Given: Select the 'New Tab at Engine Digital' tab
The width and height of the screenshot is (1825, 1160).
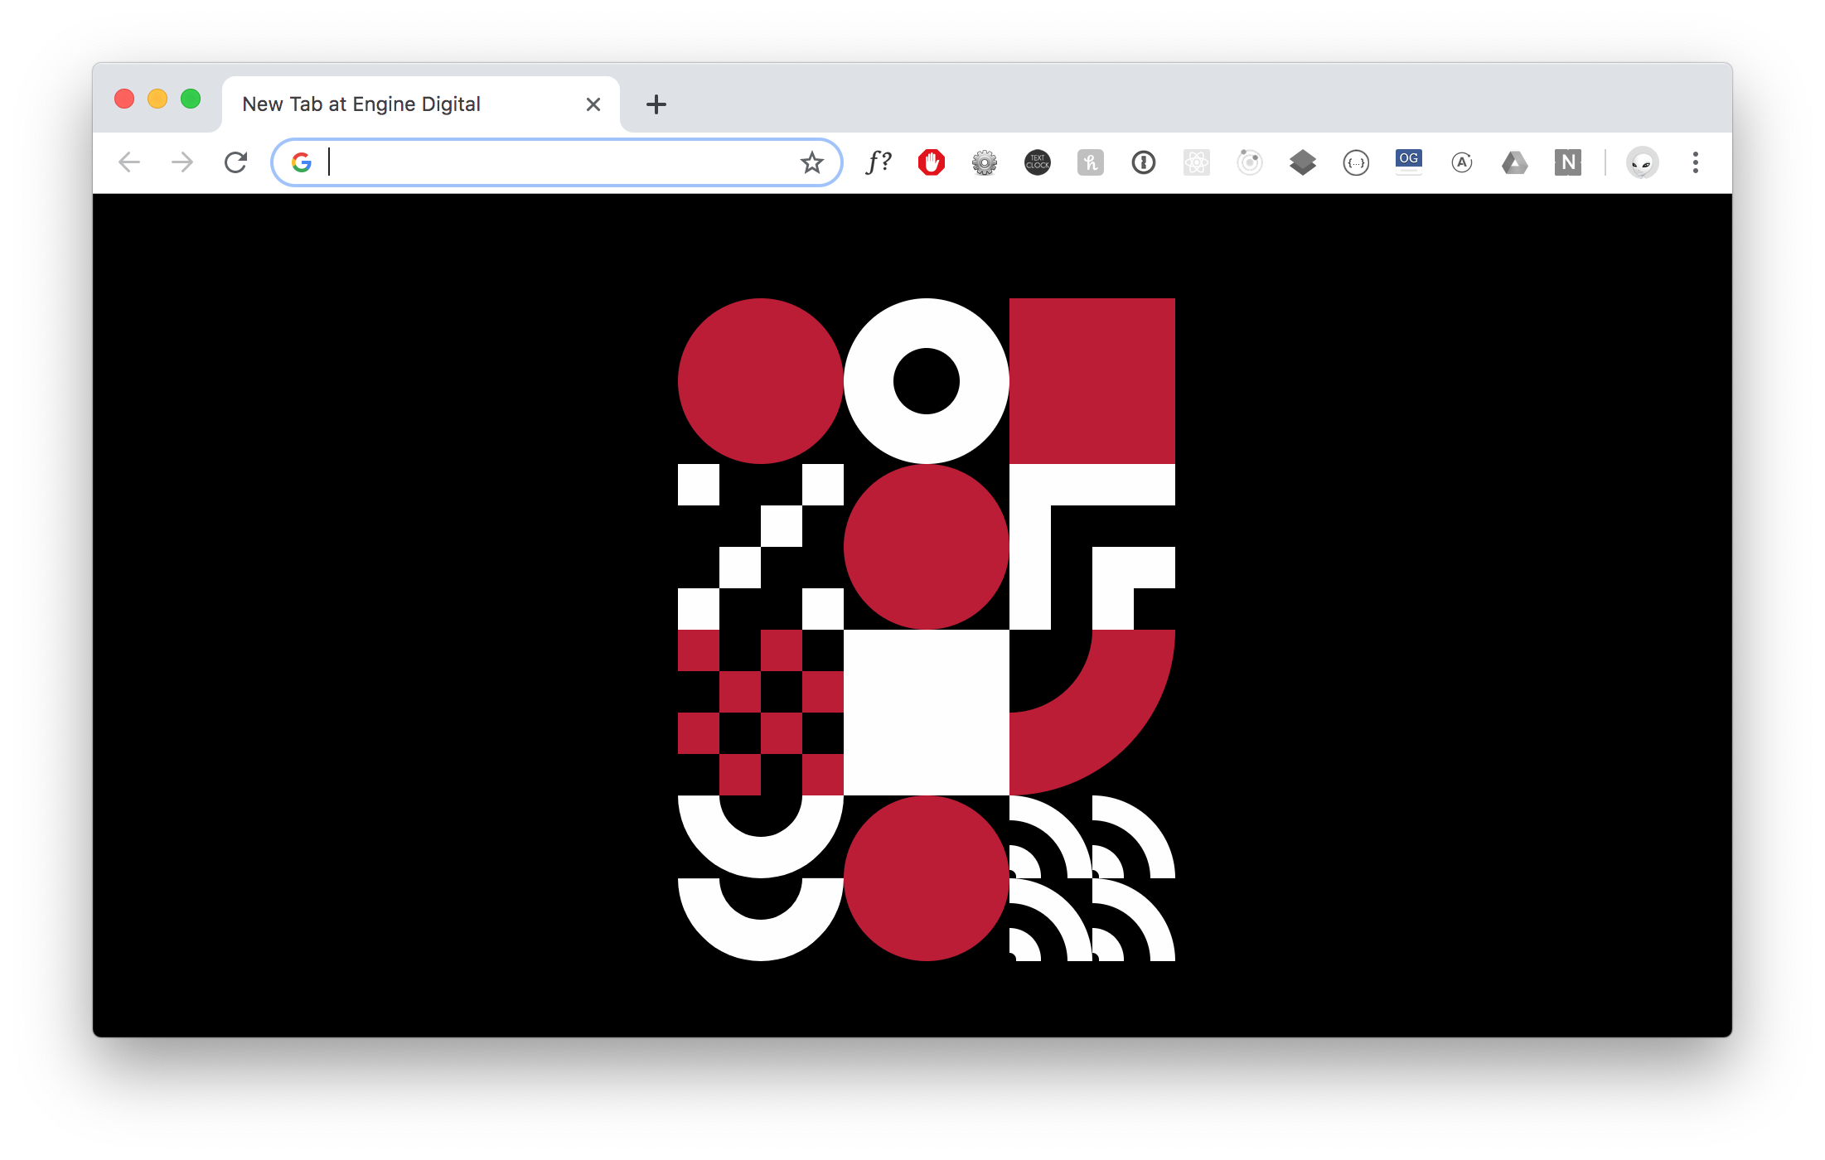Looking at the screenshot, I should pyautogui.click(x=398, y=104).
